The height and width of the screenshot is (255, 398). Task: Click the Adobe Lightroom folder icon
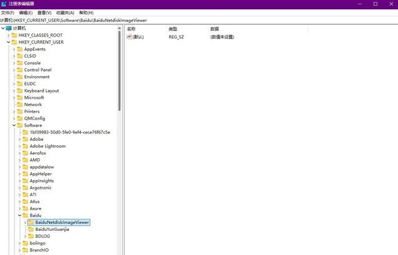pos(25,146)
